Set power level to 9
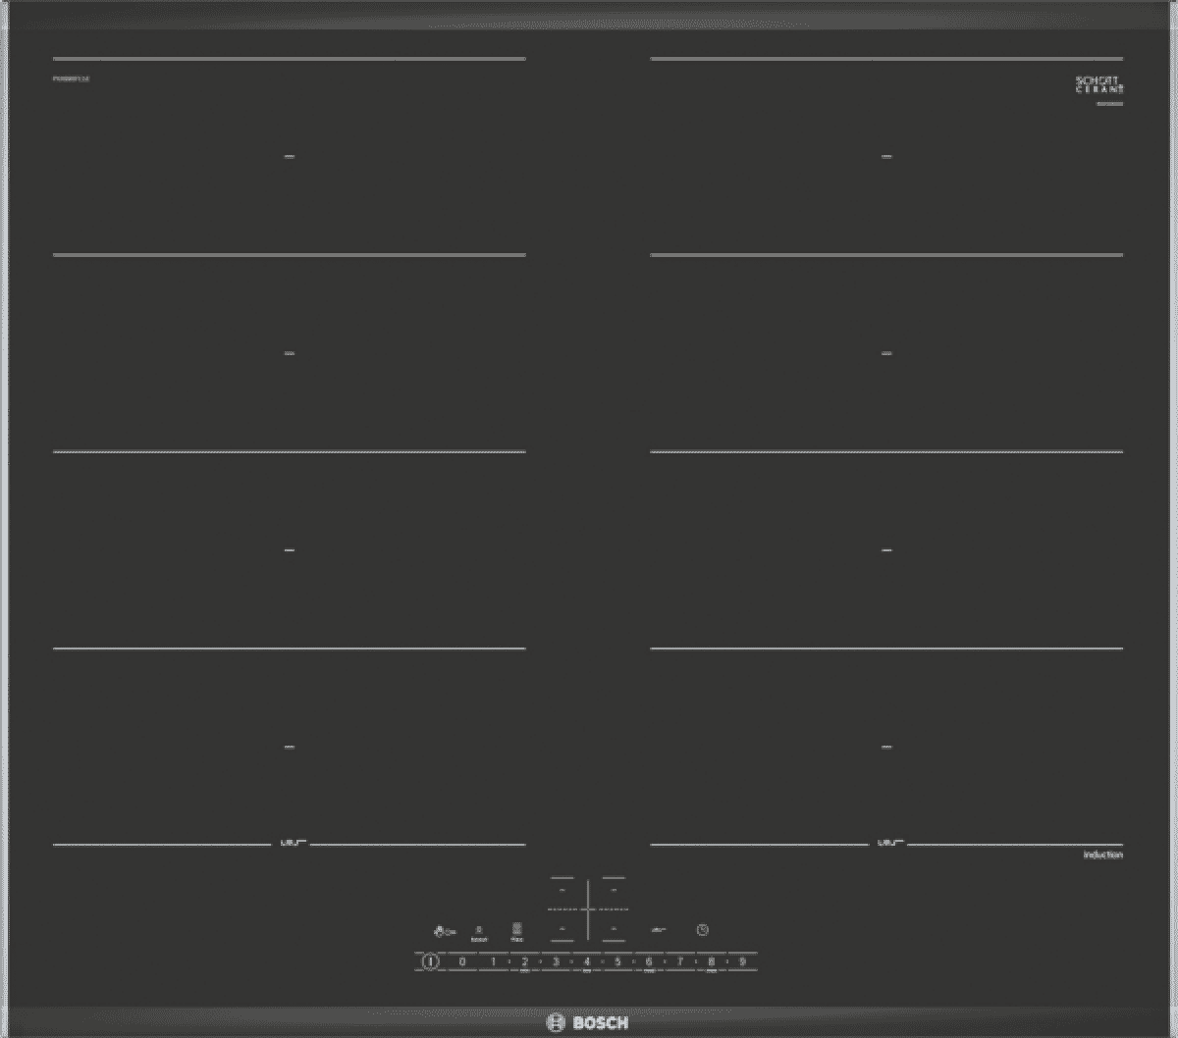The height and width of the screenshot is (1038, 1178). pos(742,962)
